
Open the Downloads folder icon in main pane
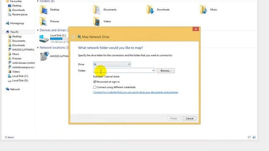tap(150, 10)
